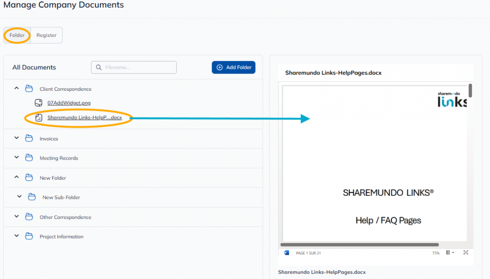The image size is (490, 279).
Task: Select the Client Correspondence folder name
Action: (66, 89)
